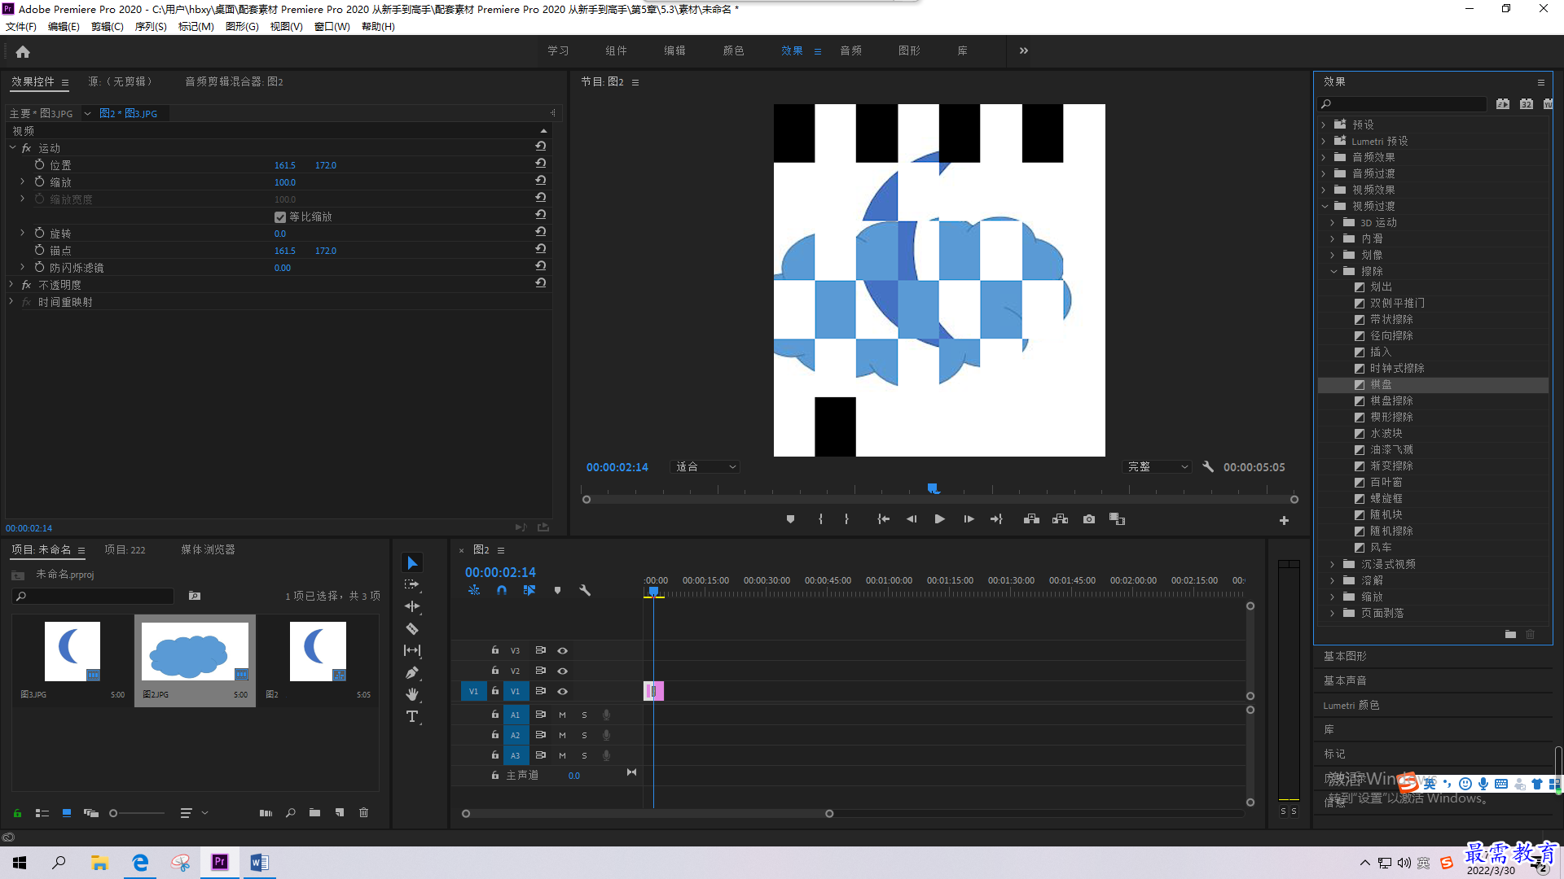The height and width of the screenshot is (879, 1564).
Task: Click Play in Program monitor
Action: (939, 519)
